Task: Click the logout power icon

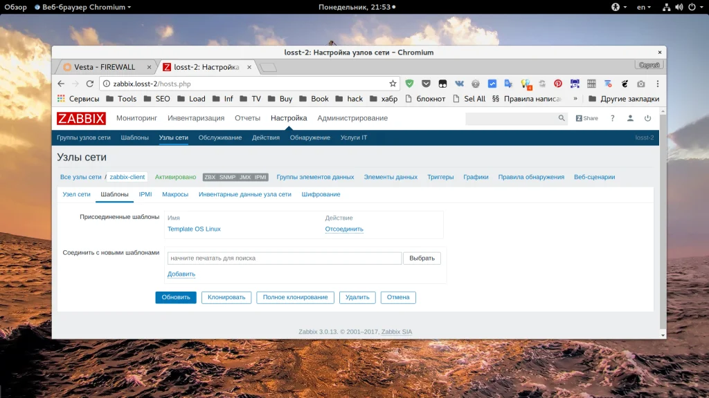Action: click(x=648, y=118)
